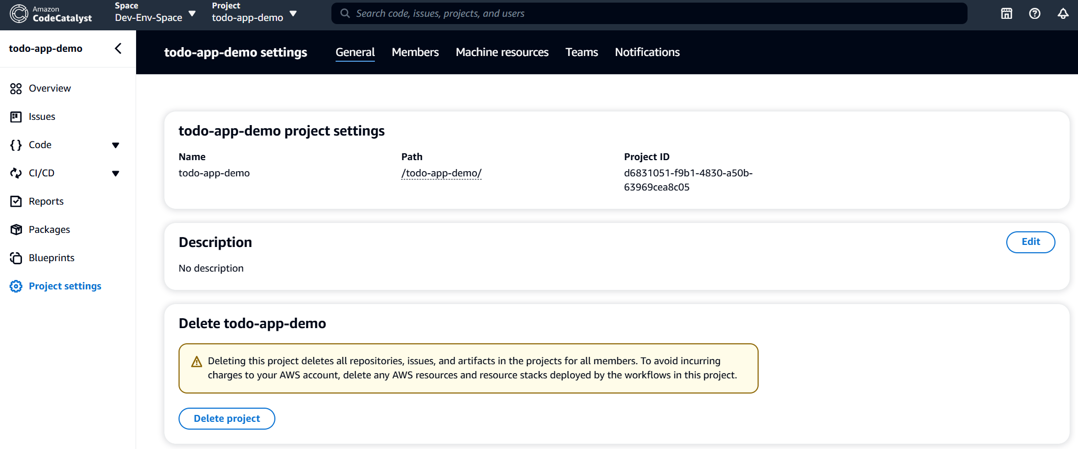Screen dimensions: 1078x449
Task: Expand the Code section in sidebar
Action: pos(116,145)
